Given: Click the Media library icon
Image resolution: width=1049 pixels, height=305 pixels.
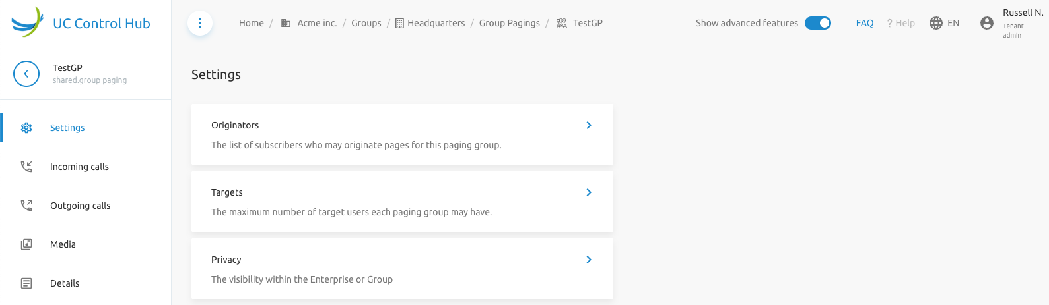Looking at the screenshot, I should click(x=26, y=244).
